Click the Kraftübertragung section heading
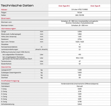111x106 pixels. click(x=10, y=81)
